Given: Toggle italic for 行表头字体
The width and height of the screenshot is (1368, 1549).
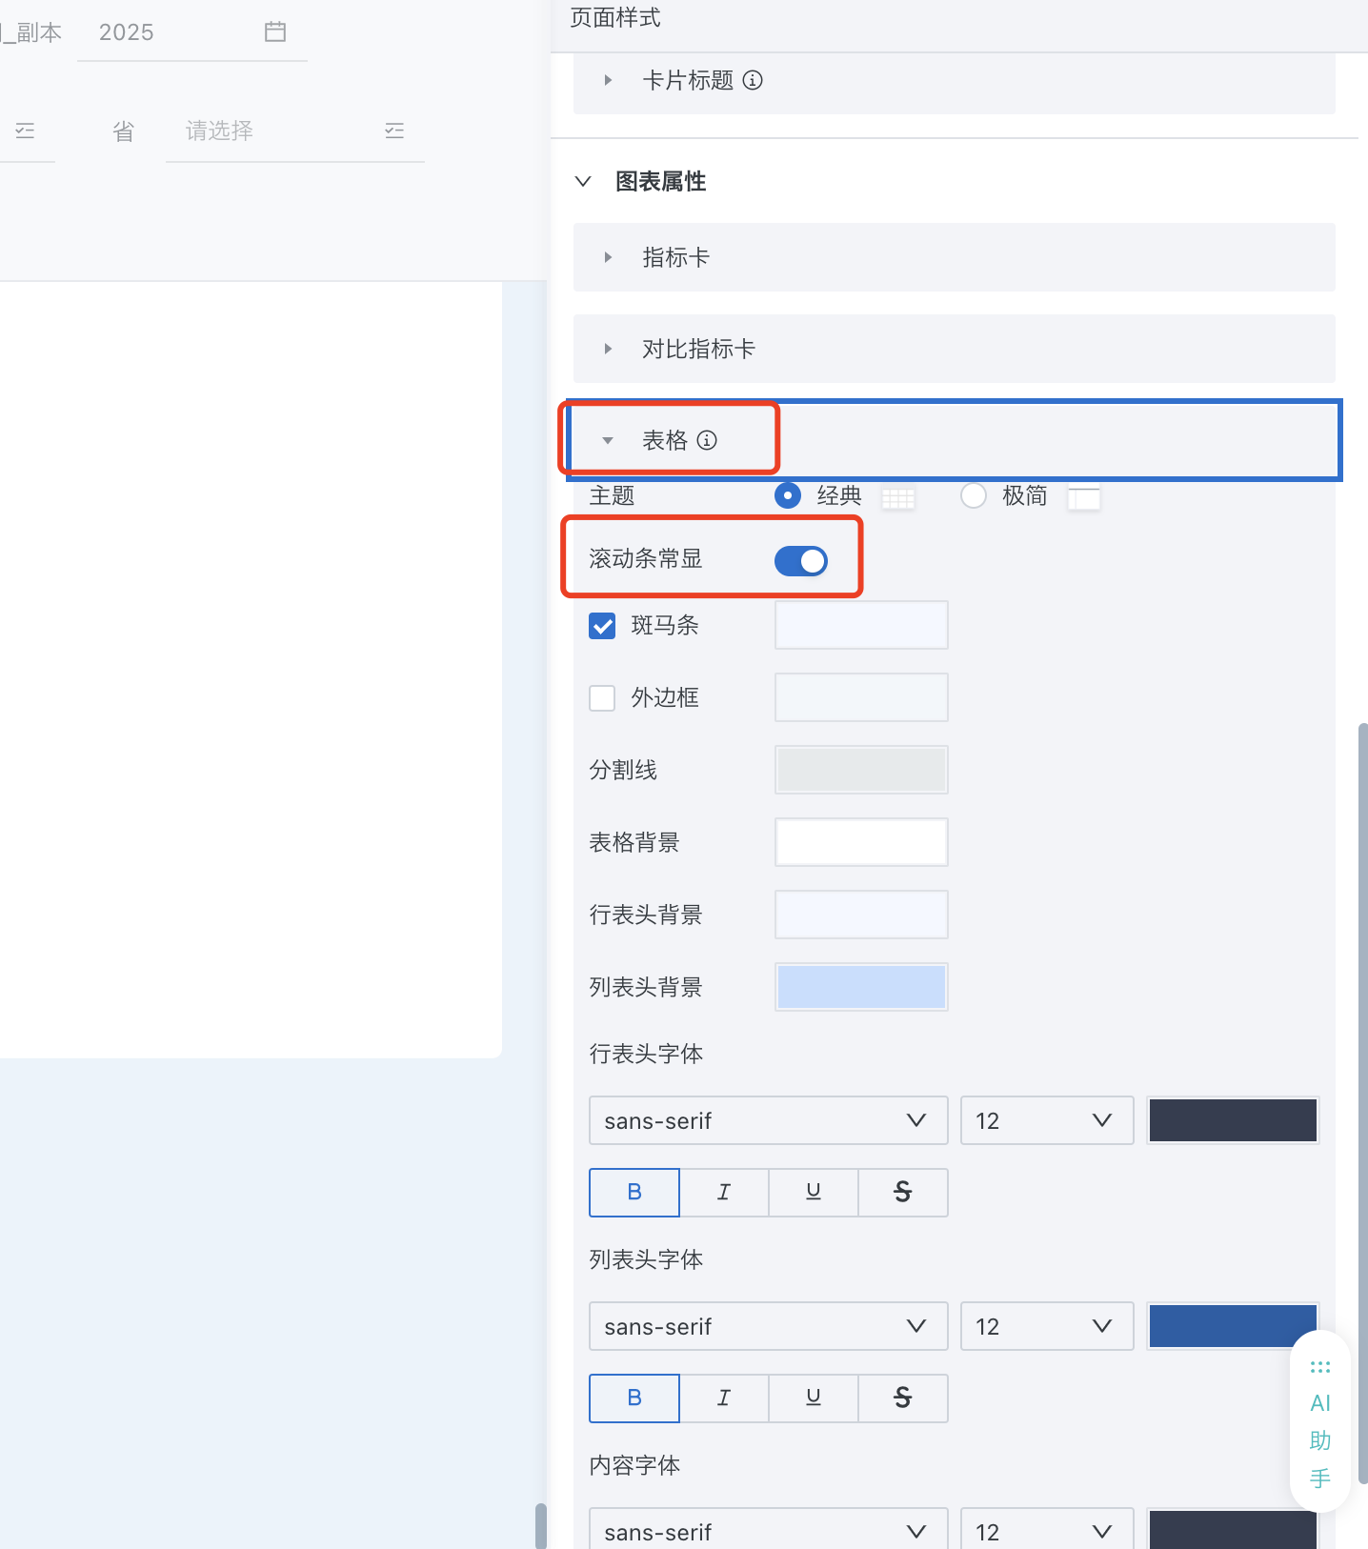Looking at the screenshot, I should coord(724,1192).
